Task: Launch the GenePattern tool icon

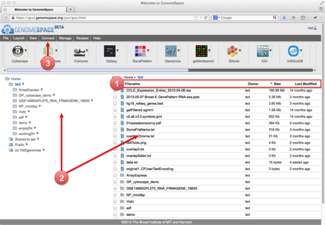Action: pos(140,51)
